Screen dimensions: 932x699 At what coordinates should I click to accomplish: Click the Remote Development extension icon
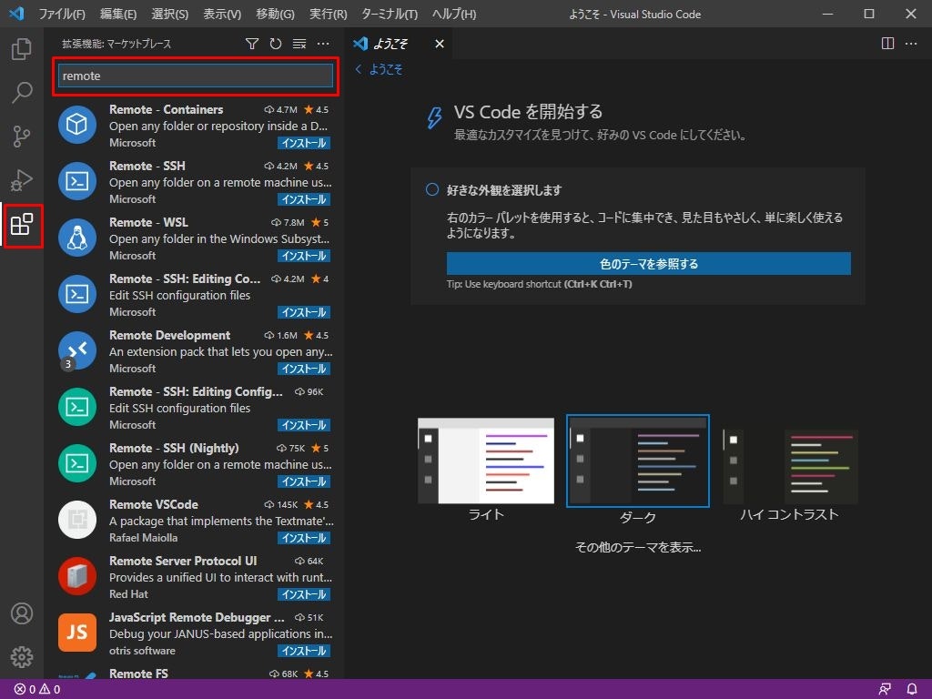77,350
